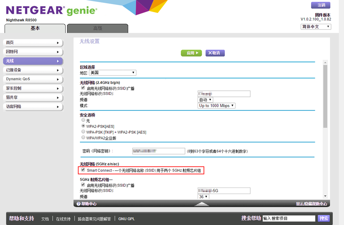Click the arrow icon beside 访客网络
Image resolution: width=344 pixels, height=225 pixels.
click(58, 107)
